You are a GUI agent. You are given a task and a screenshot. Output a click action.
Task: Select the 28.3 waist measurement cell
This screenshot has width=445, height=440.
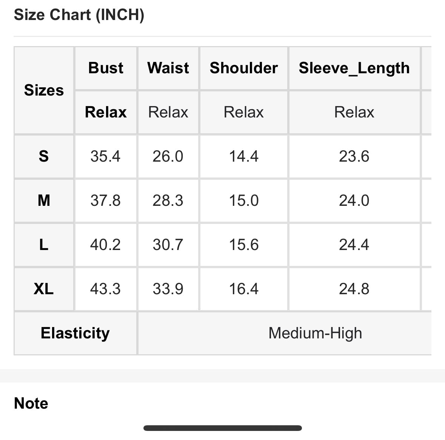[x=168, y=200]
